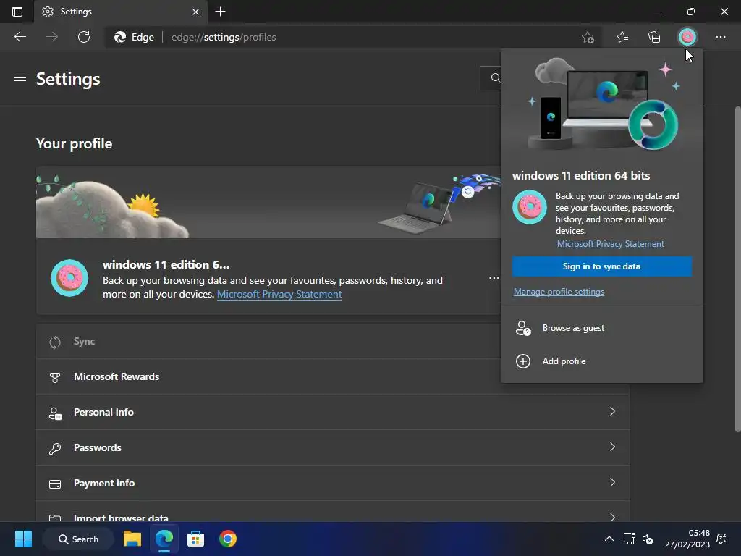
Task: Open the profile card more options ellipsis
Action: coord(494,278)
